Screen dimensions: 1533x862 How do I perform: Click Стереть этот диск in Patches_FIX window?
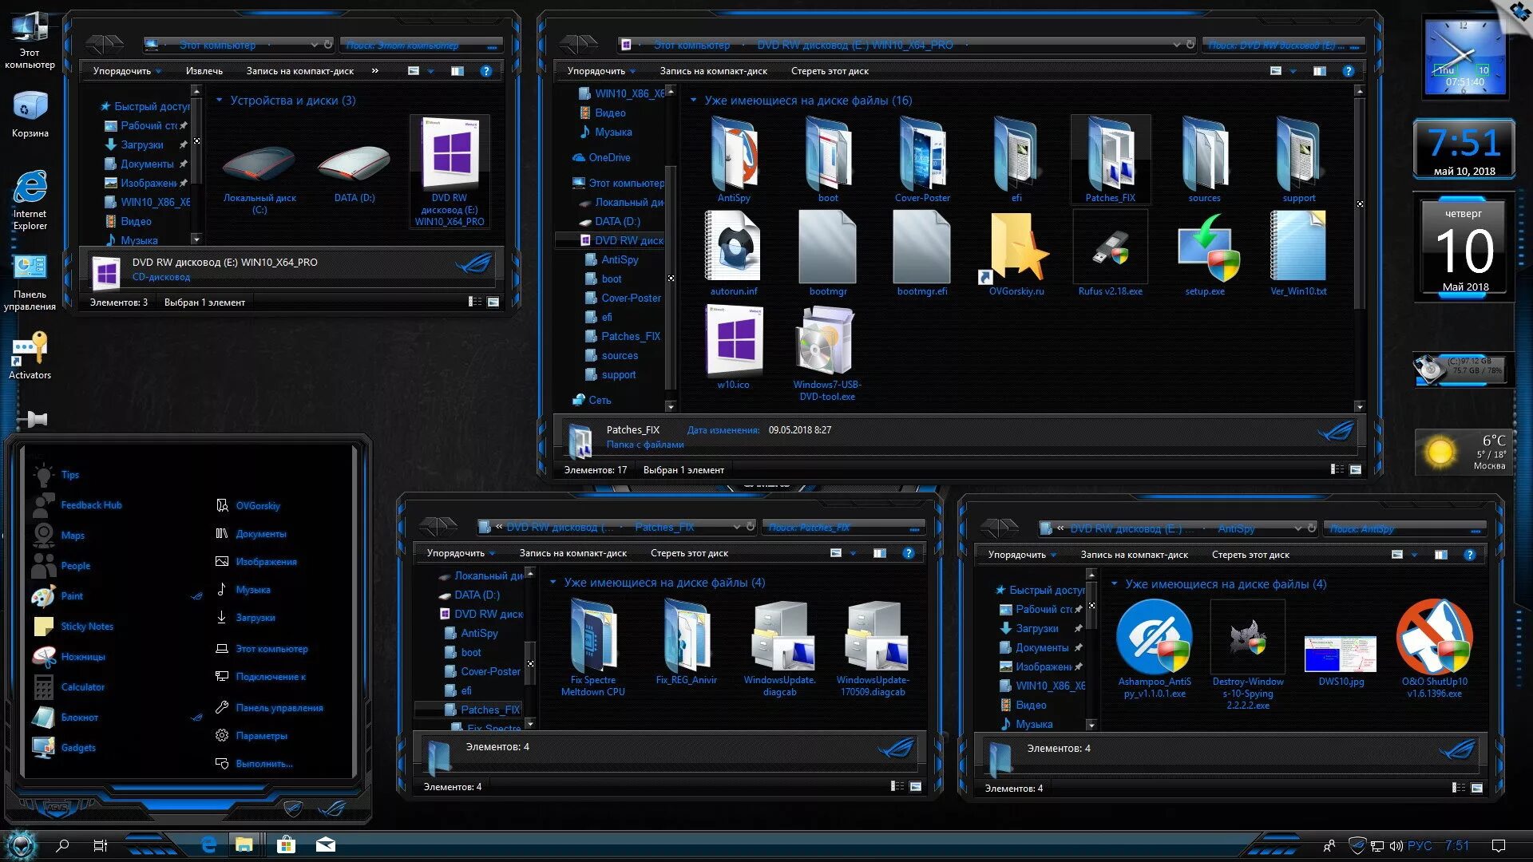click(x=689, y=553)
